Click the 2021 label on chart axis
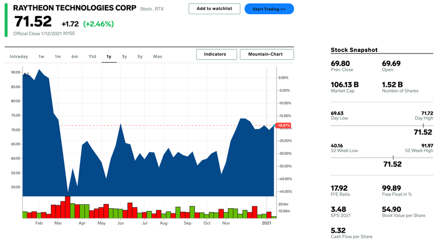Screen dimensions: 437x242 tap(267, 223)
